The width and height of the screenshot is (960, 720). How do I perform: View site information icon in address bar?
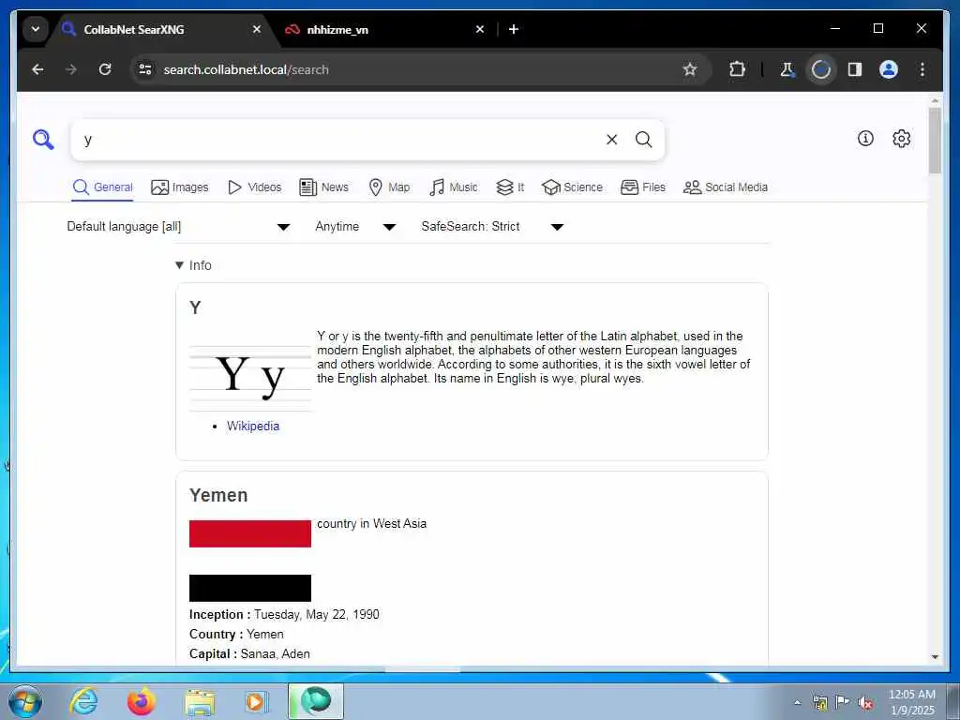145,69
